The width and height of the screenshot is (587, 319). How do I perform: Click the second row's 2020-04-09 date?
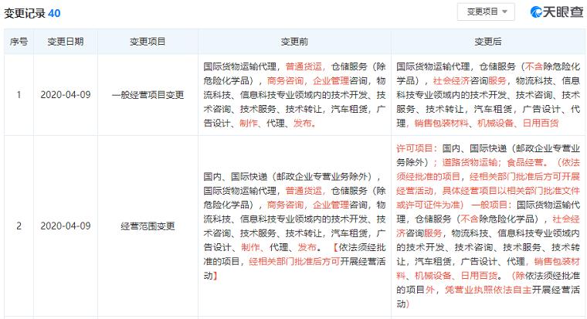[66, 226]
